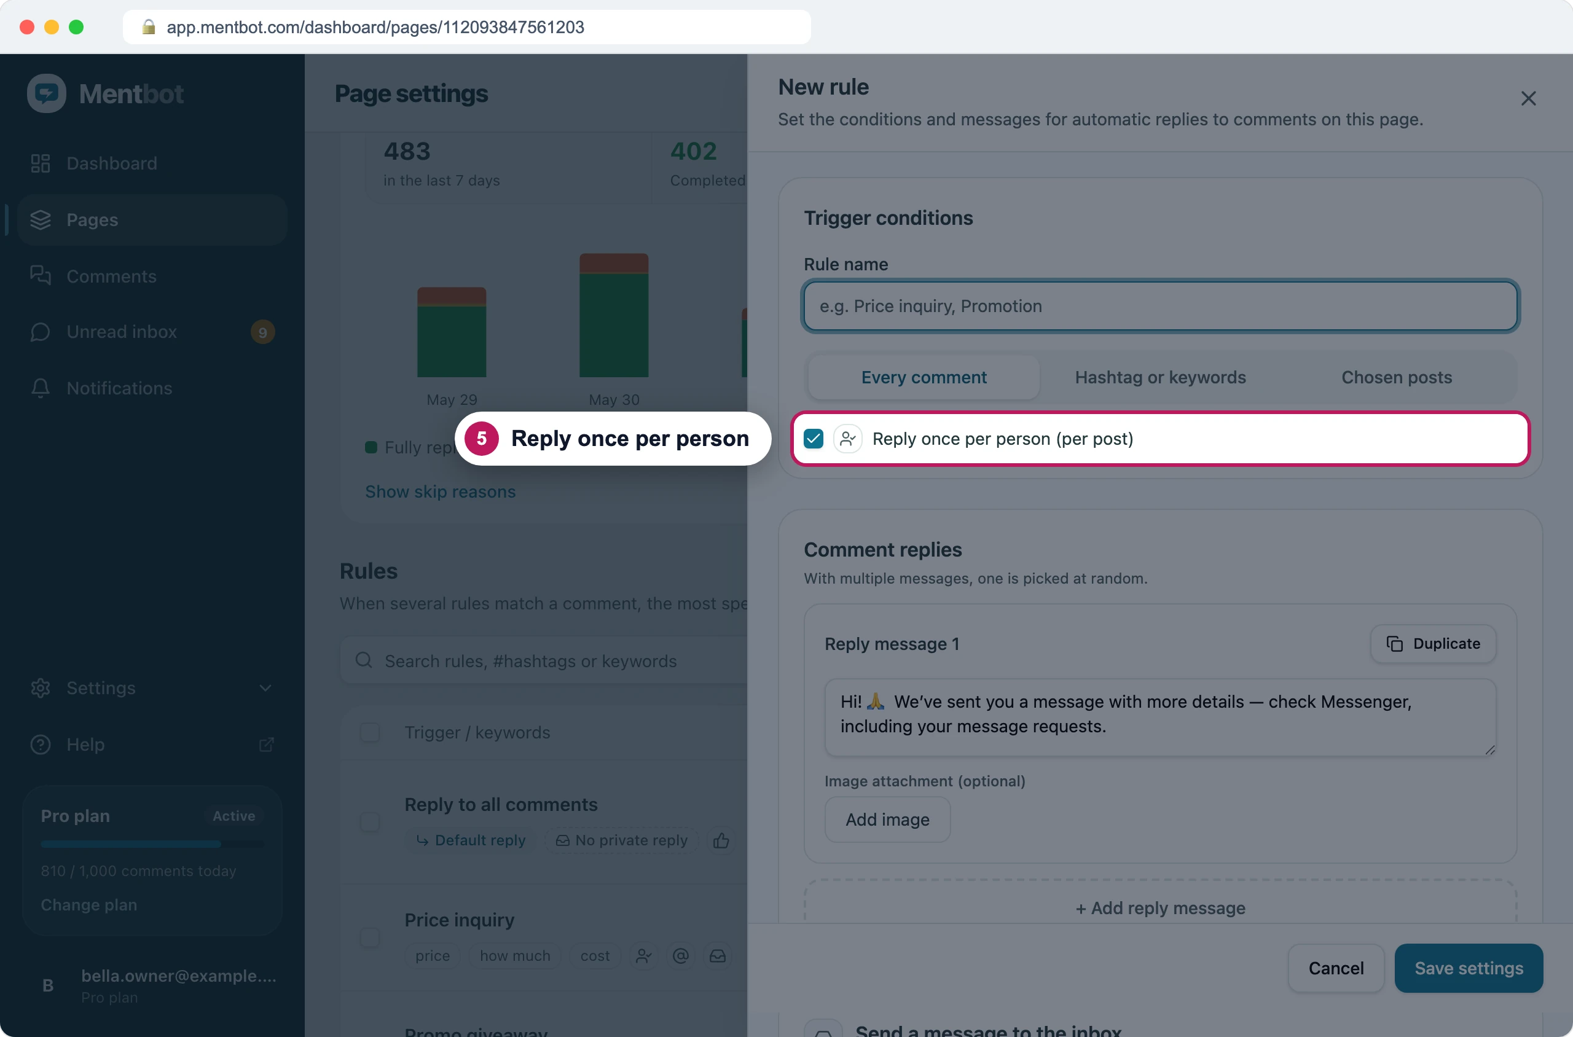
Task: Click the Add image button
Action: [x=887, y=820]
